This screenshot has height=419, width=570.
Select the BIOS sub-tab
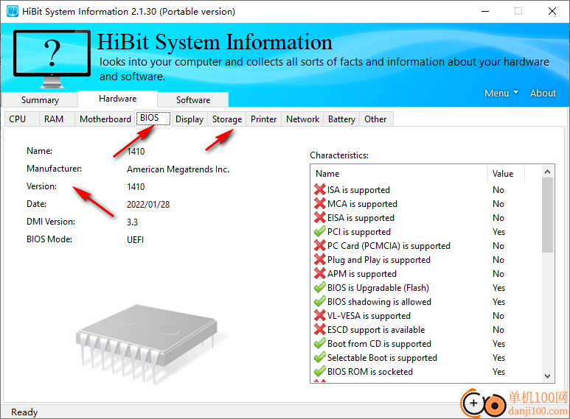[153, 118]
